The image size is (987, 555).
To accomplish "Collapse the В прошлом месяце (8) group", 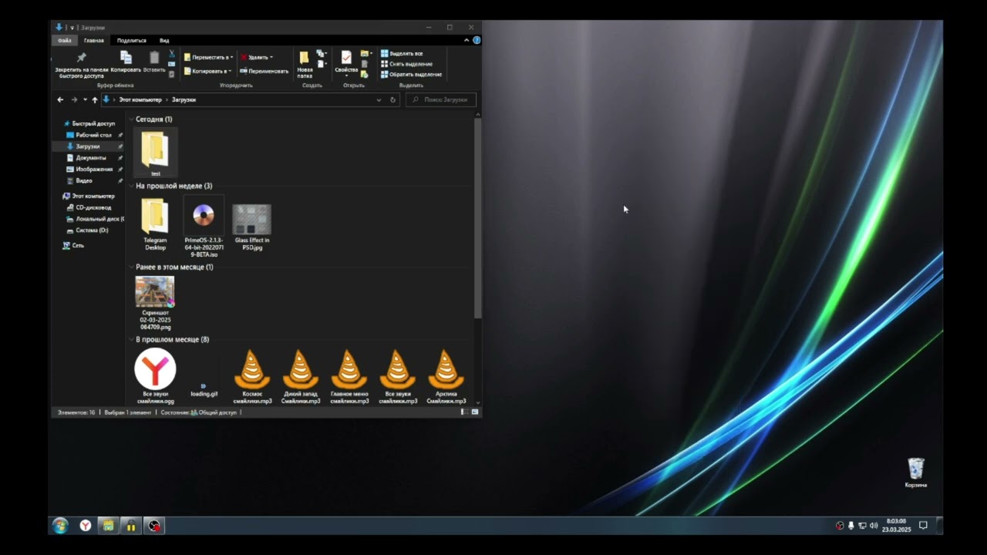I will click(x=132, y=339).
